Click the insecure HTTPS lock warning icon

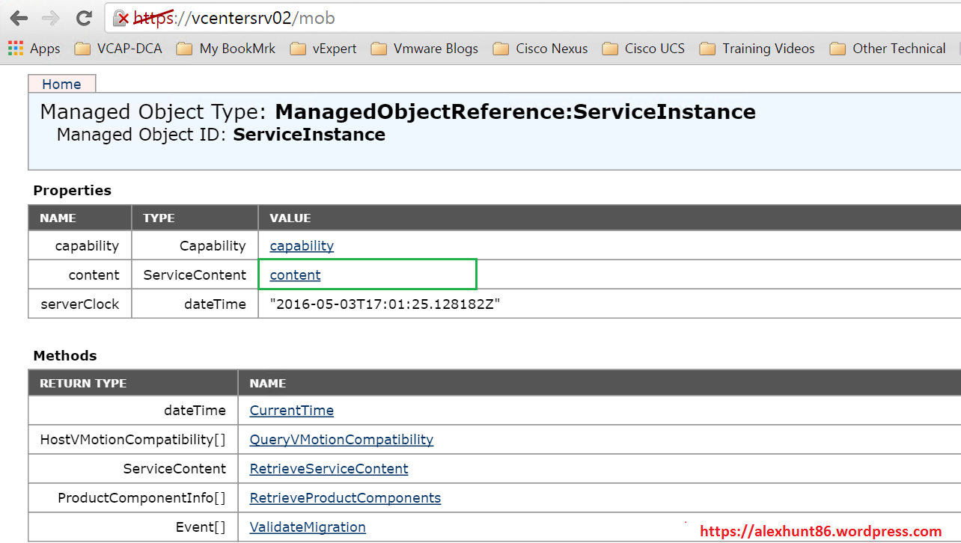(121, 19)
